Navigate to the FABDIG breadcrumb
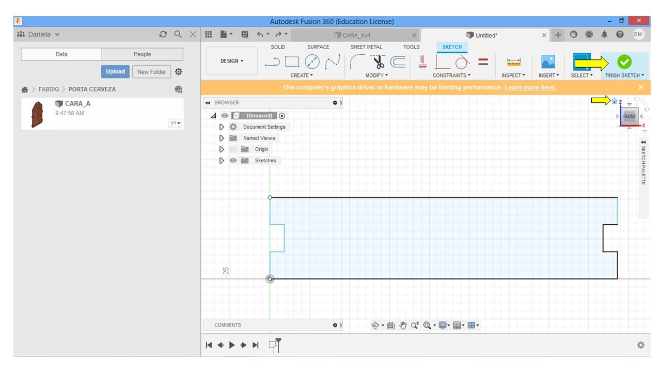 (x=48, y=89)
